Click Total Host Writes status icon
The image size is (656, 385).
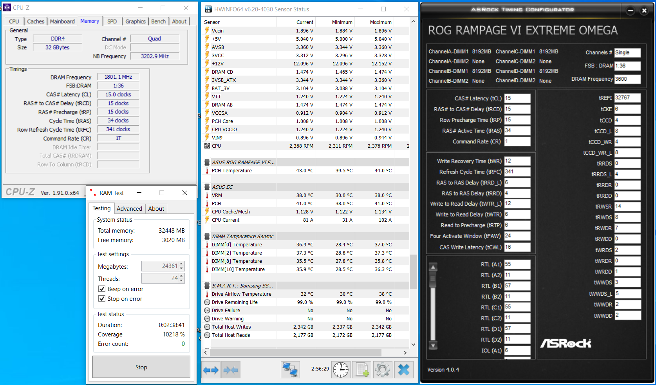(207, 327)
